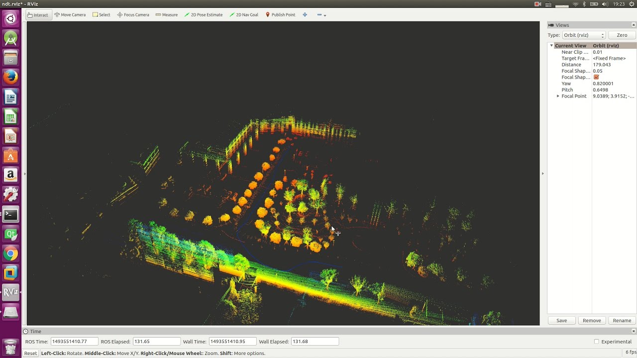Click the Yaw value 0.820001

pyautogui.click(x=603, y=84)
